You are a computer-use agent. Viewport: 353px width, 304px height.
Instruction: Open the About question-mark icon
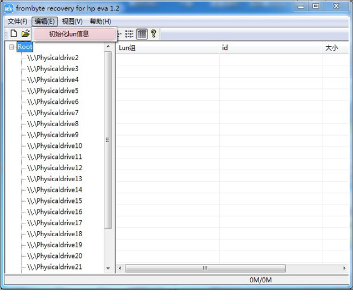154,33
